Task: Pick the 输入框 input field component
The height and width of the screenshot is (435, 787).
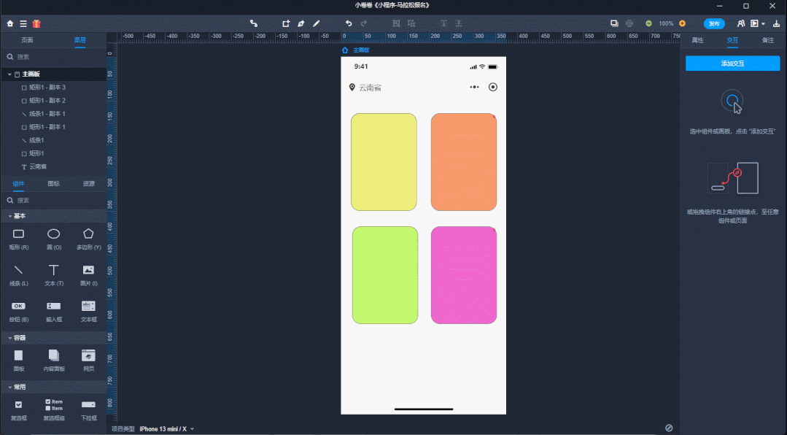Action: (54, 312)
